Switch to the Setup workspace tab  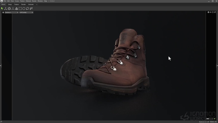pyautogui.click(x=10, y=4)
